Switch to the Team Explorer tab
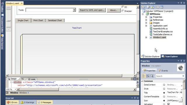Viewport: 187px width, 105px height. click(x=170, y=56)
